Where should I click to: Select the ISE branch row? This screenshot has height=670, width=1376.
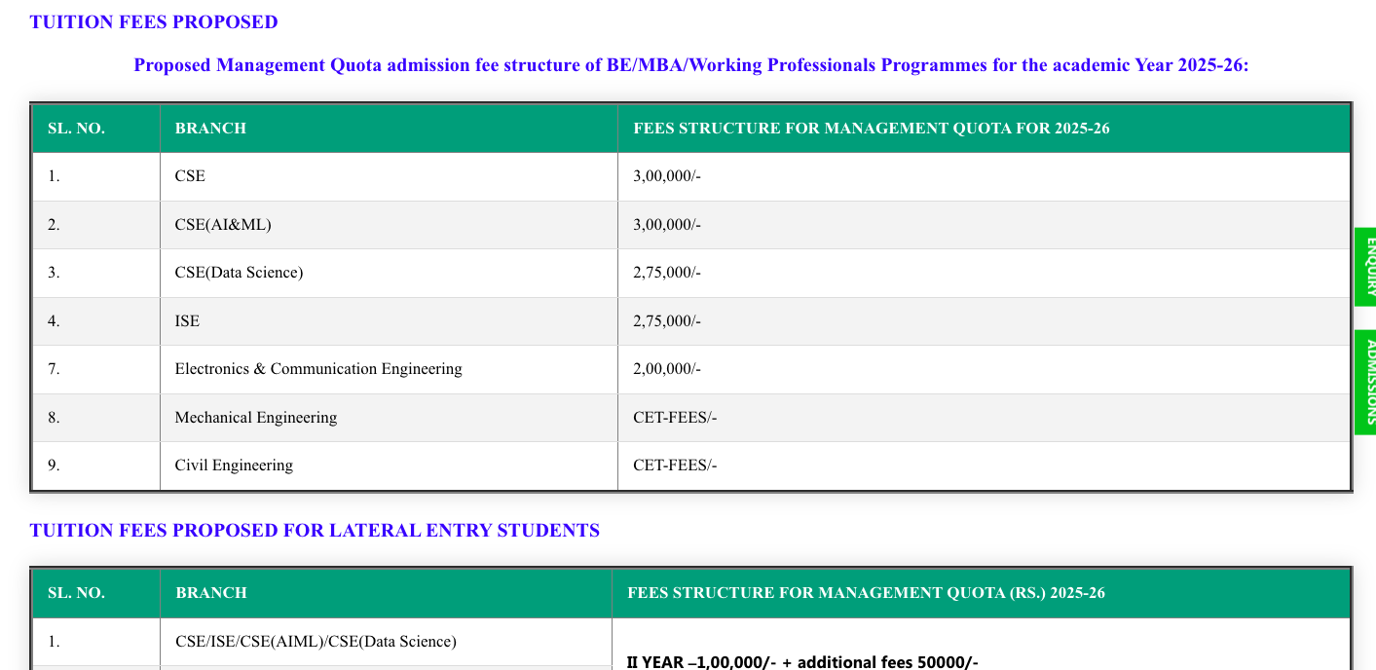tap(186, 320)
